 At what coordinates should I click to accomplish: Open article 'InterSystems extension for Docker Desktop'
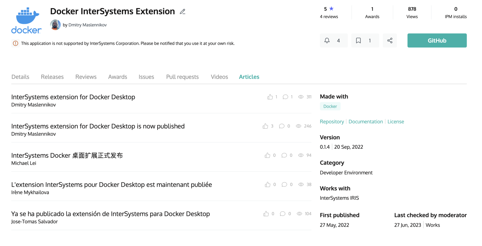[x=73, y=97]
